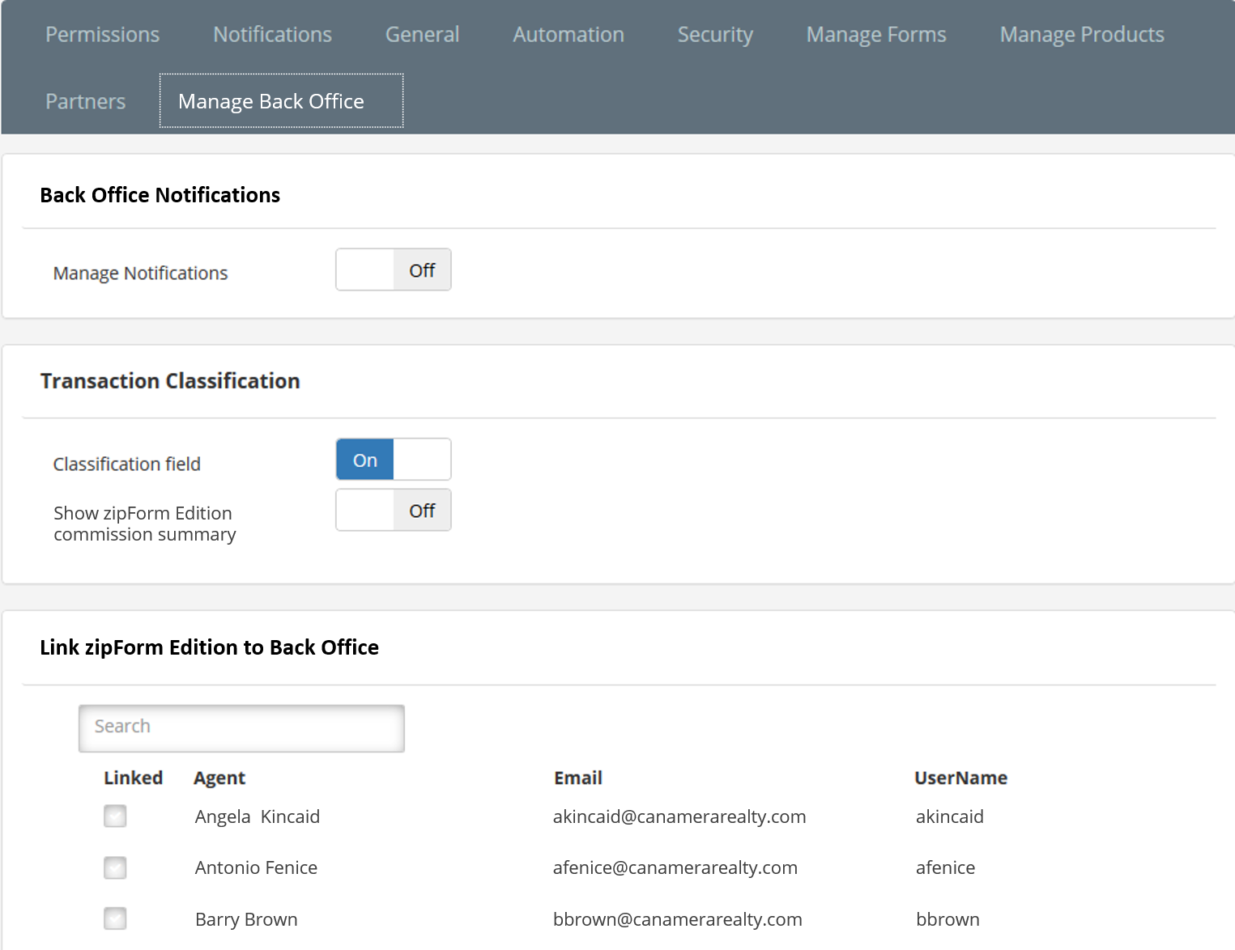Select the Automation tab
Viewport: 1235px width, 950px height.
(569, 34)
